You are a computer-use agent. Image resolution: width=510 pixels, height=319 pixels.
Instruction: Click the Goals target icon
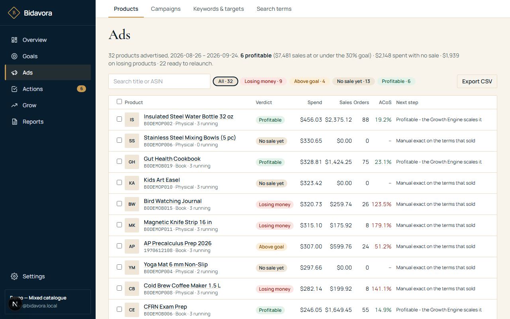pos(14,56)
